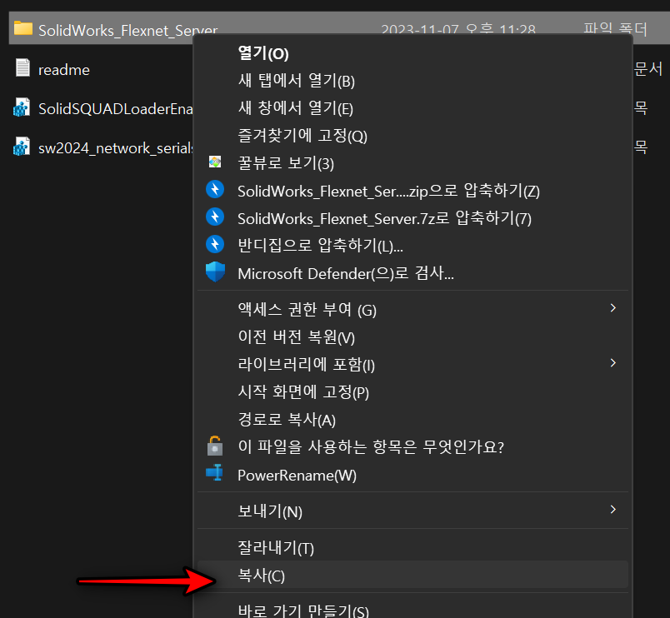The height and width of the screenshot is (618, 670).
Task: Click the readme text file icon
Action: pyautogui.click(x=22, y=68)
